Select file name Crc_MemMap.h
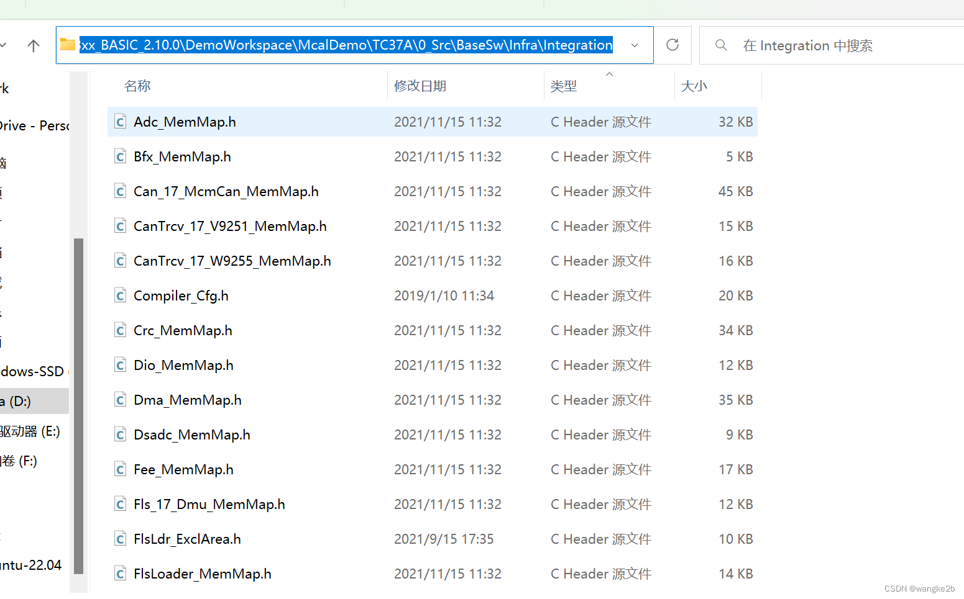This screenshot has width=964, height=599. [183, 330]
